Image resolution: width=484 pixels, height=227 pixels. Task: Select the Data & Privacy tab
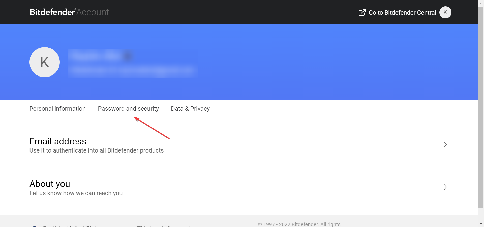click(190, 109)
